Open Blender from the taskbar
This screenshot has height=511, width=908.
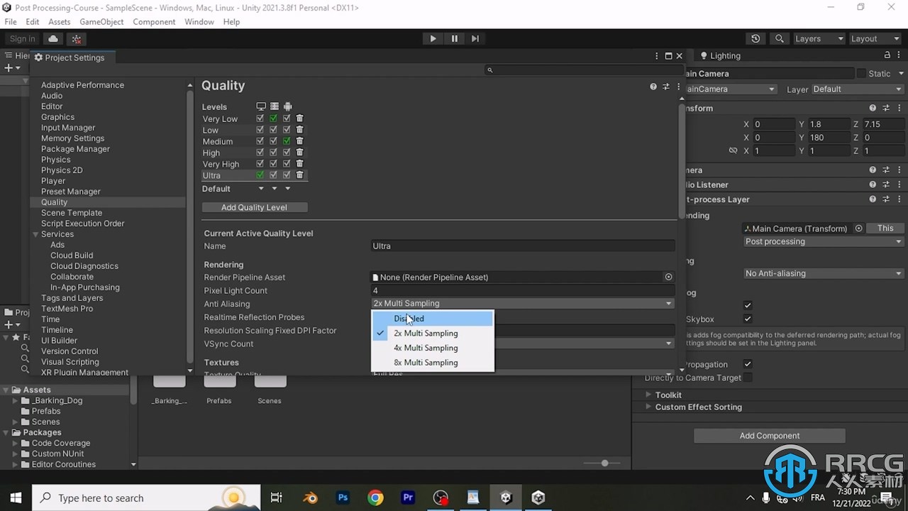click(310, 498)
